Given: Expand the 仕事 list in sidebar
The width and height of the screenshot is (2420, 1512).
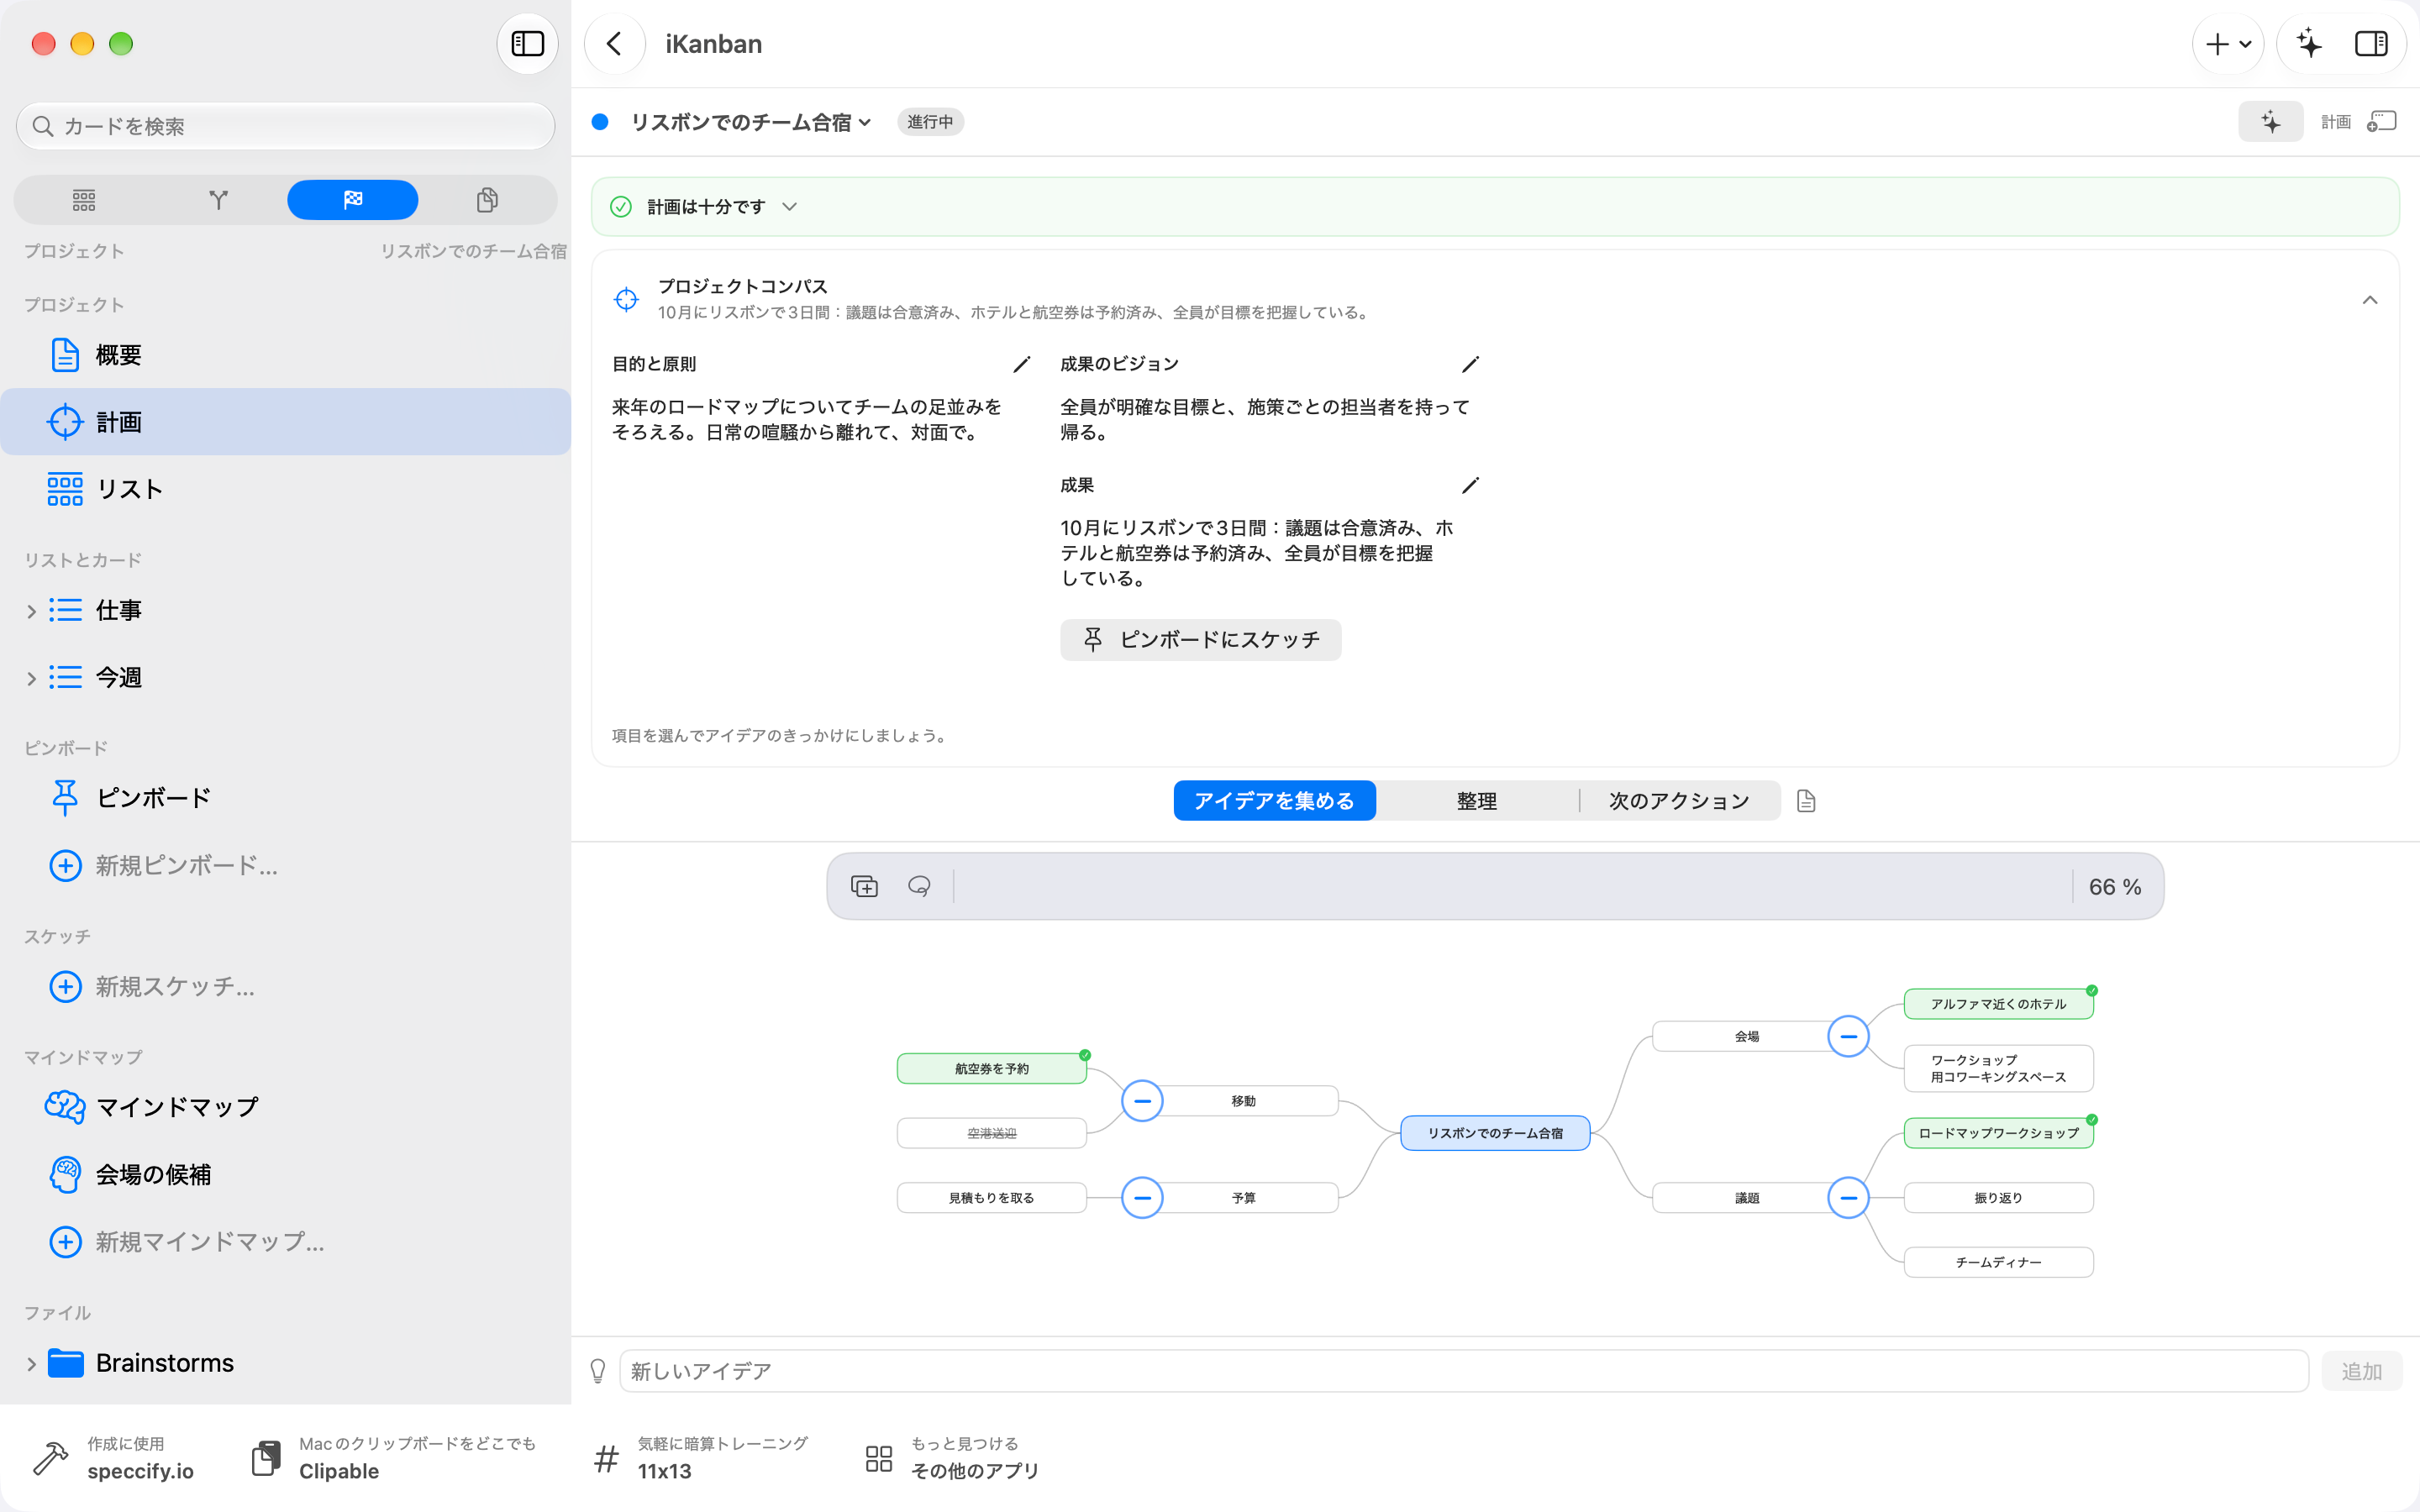Looking at the screenshot, I should coord(31,611).
